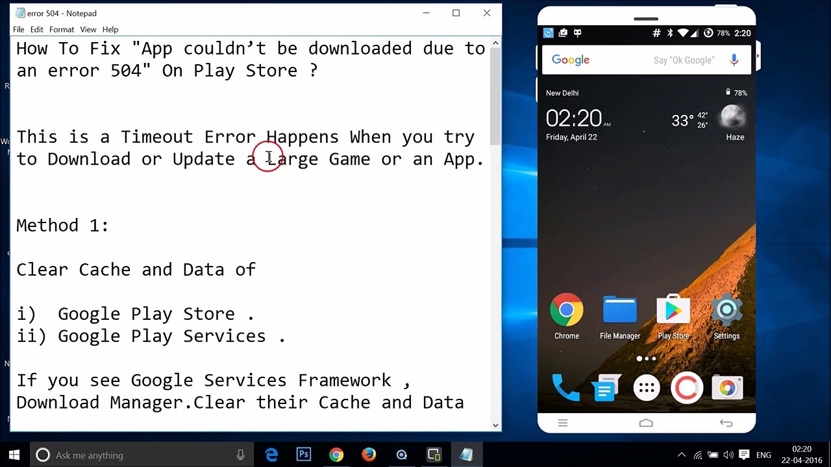Tap the Google voice search microphone

point(734,60)
